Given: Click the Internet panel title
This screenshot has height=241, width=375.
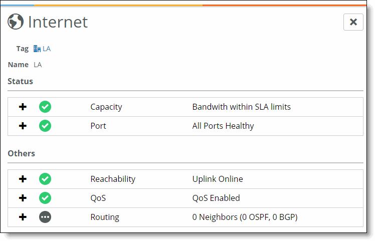Looking at the screenshot, I should click(58, 22).
